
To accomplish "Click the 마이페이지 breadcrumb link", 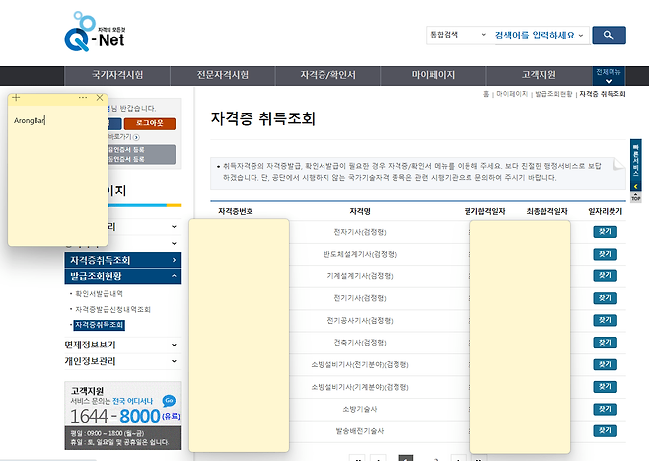I will (x=512, y=94).
